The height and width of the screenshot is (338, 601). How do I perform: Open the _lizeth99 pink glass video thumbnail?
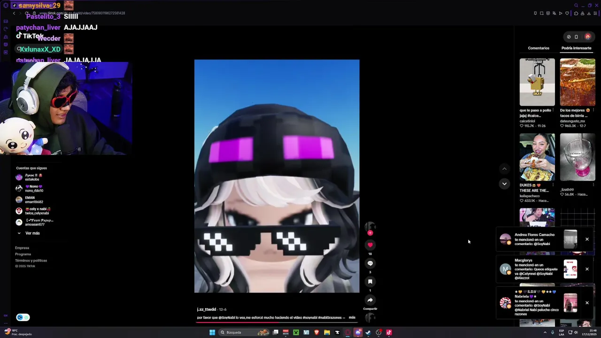578,157
